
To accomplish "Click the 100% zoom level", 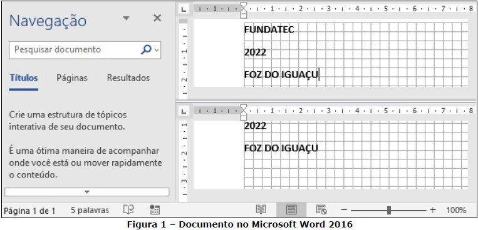I will tap(456, 210).
